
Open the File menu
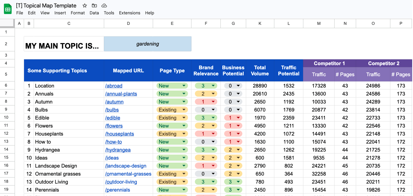pyautogui.click(x=20, y=13)
